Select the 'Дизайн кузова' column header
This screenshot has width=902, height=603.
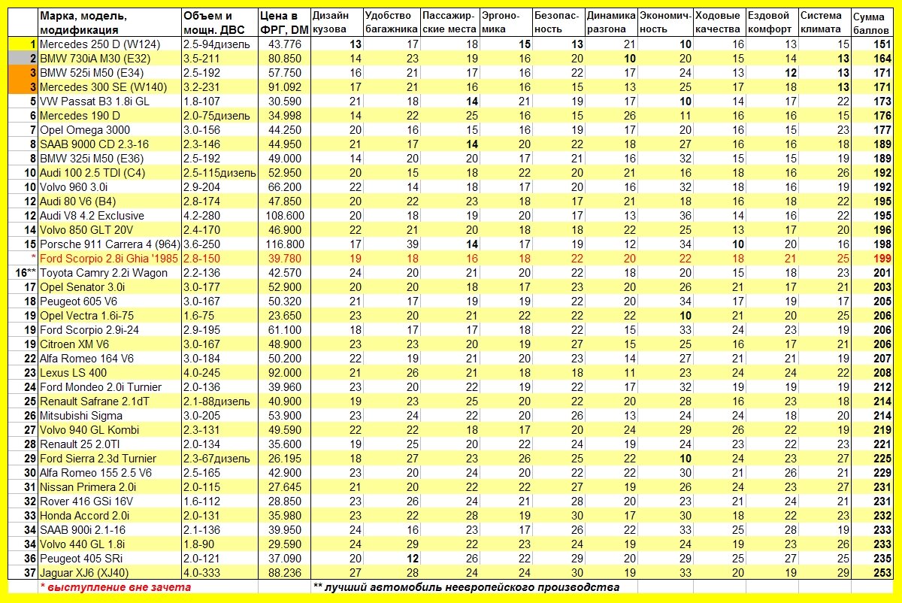(336, 23)
